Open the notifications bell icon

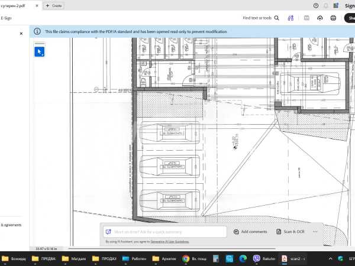coord(326,5)
